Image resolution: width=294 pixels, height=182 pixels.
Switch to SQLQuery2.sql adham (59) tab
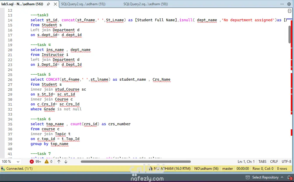pyautogui.click(x=145, y=4)
